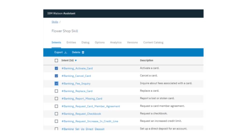Click the Delete trash icon
Screen dimensions: 247x139
click(x=83, y=52)
